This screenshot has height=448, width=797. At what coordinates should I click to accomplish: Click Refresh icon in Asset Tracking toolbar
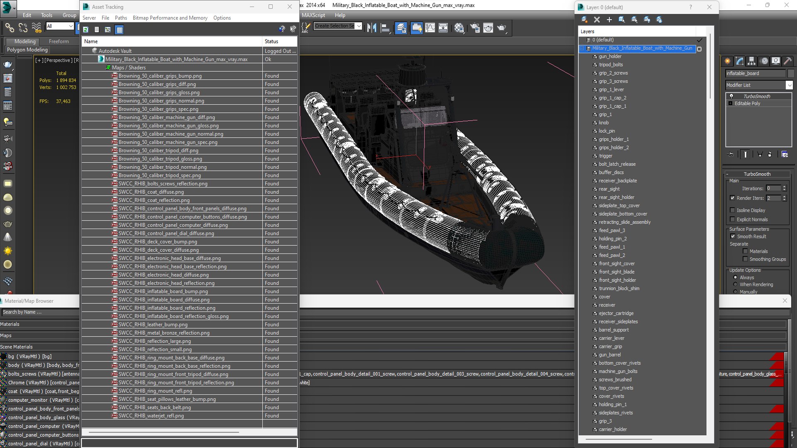tap(86, 29)
